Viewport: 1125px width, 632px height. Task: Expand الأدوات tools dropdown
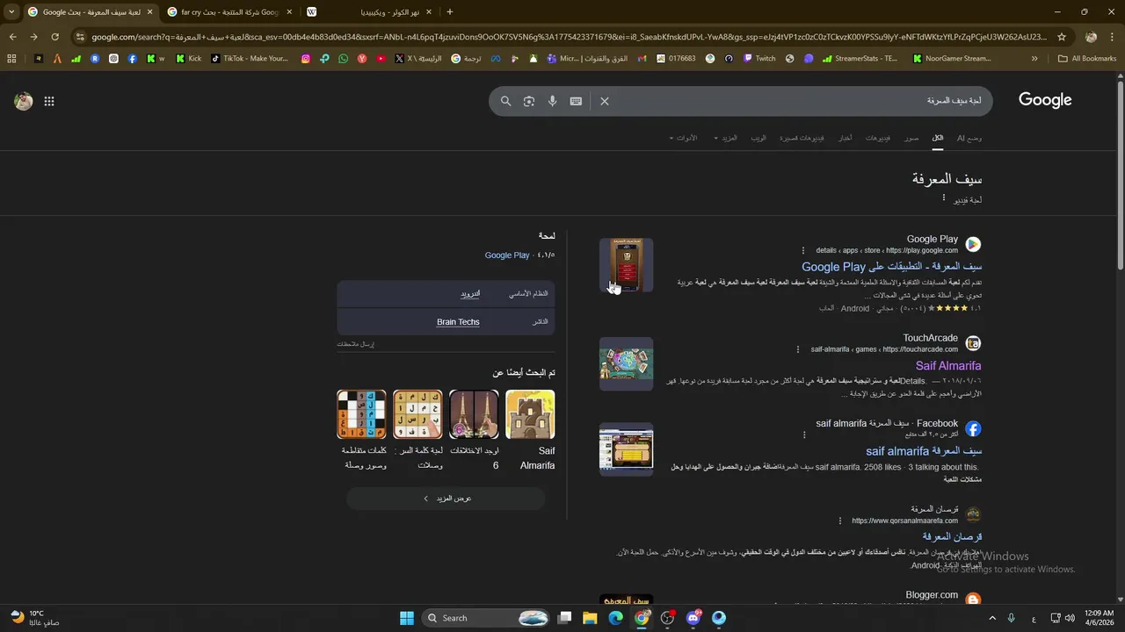point(683,138)
